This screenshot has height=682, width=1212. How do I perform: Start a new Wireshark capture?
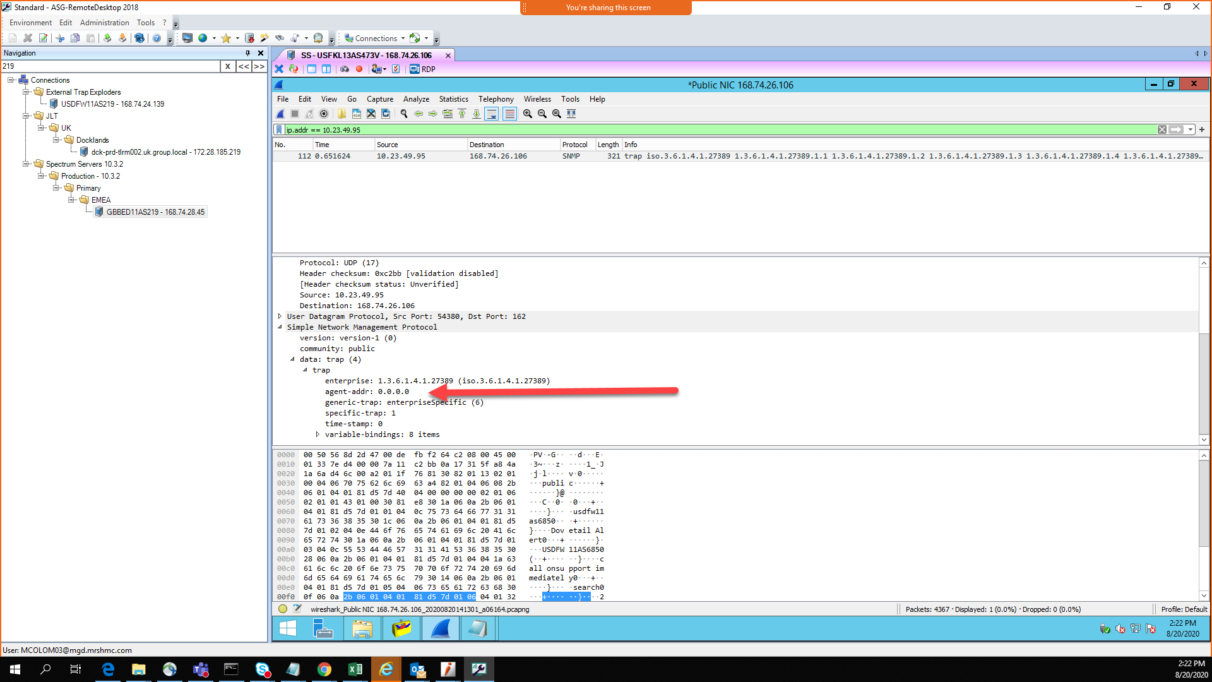[x=280, y=114]
